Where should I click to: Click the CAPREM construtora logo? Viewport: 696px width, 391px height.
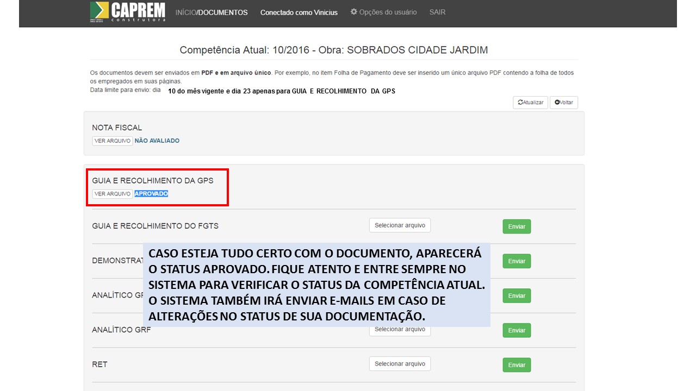[x=127, y=12]
